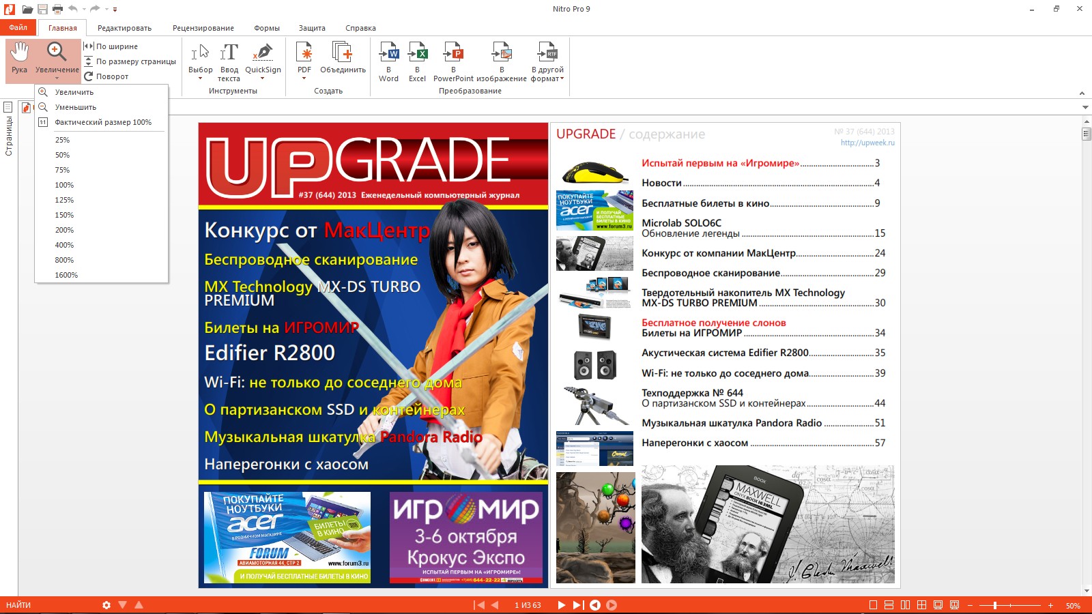Convert the PDF to PowerPoint
The image size is (1092, 614).
[453, 61]
